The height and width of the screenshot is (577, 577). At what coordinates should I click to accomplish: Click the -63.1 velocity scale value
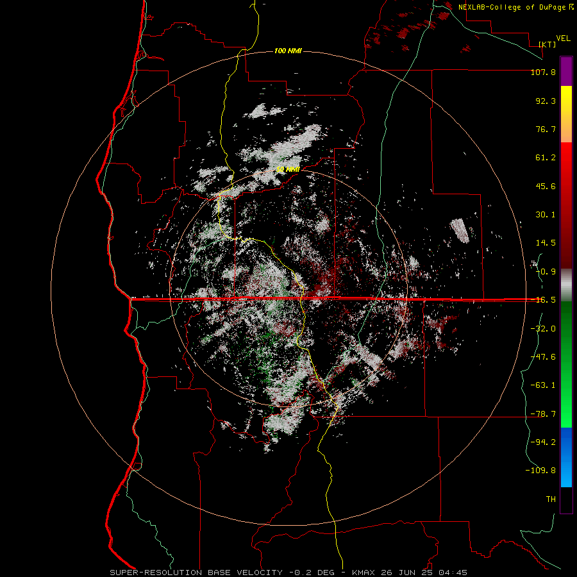pyautogui.click(x=543, y=385)
